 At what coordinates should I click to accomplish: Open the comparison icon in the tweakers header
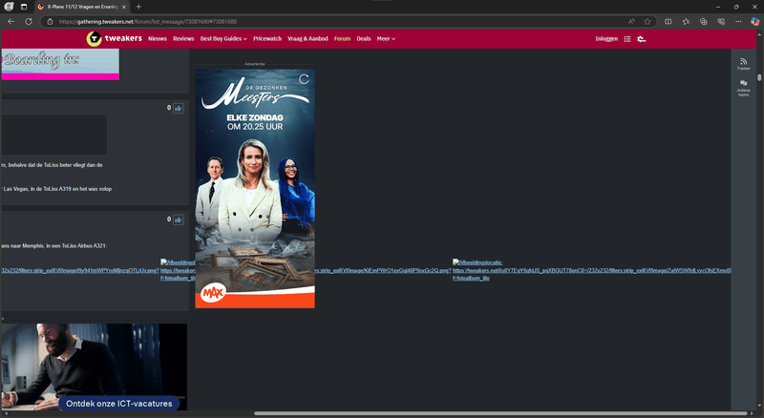(x=641, y=39)
